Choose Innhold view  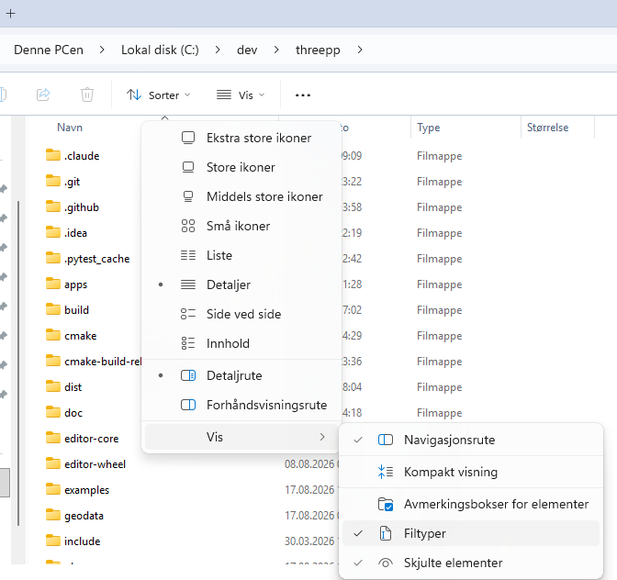[x=241, y=343]
